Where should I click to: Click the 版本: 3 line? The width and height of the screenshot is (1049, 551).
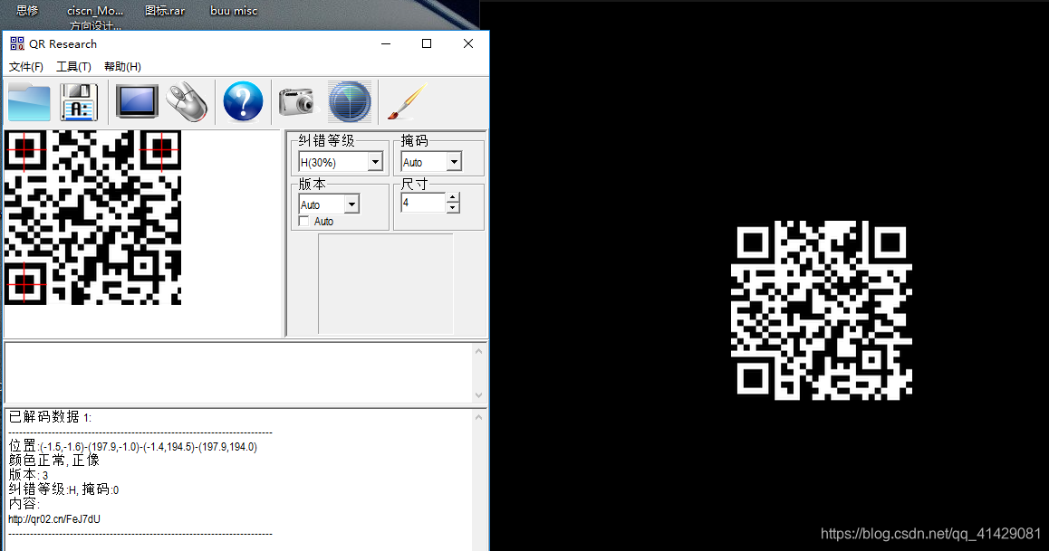pos(28,475)
